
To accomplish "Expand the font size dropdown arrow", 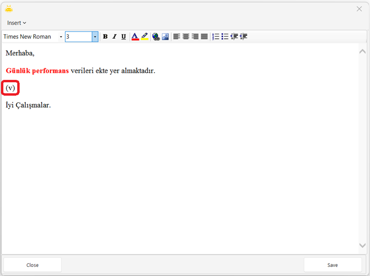I will 95,37.
